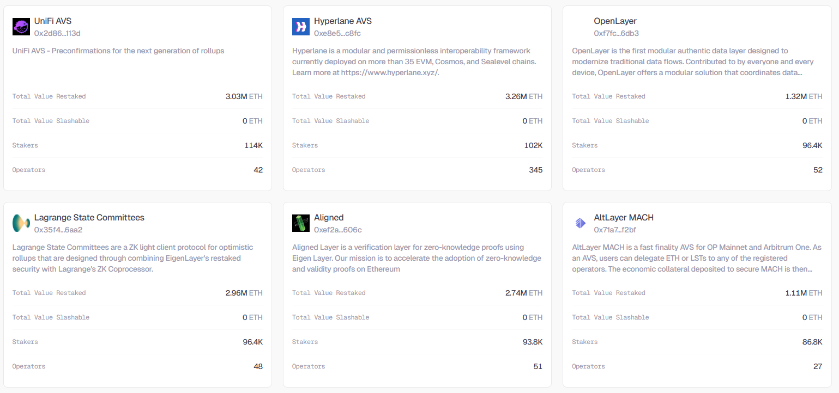839x393 pixels.
Task: Click address 0xef2a...606c
Action: (338, 230)
